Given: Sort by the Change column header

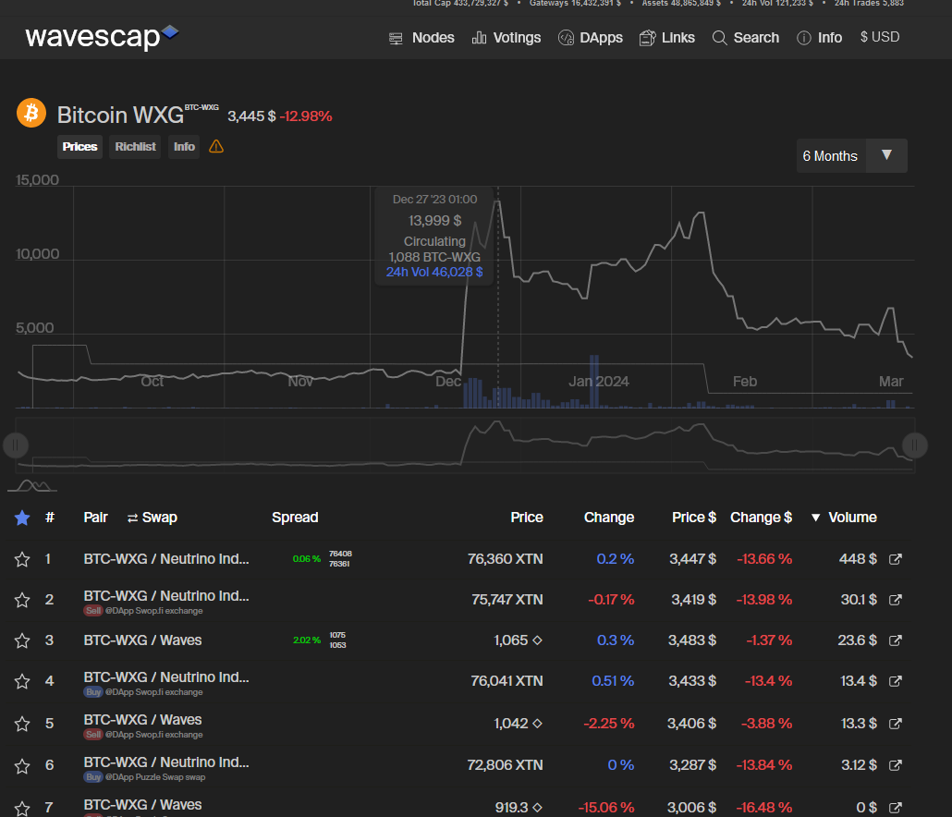Looking at the screenshot, I should pos(609,518).
